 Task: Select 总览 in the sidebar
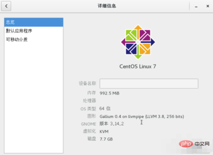34,22
